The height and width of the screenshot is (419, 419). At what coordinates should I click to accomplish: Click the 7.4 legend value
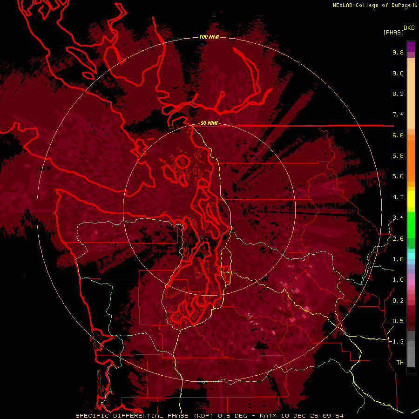[x=398, y=115]
